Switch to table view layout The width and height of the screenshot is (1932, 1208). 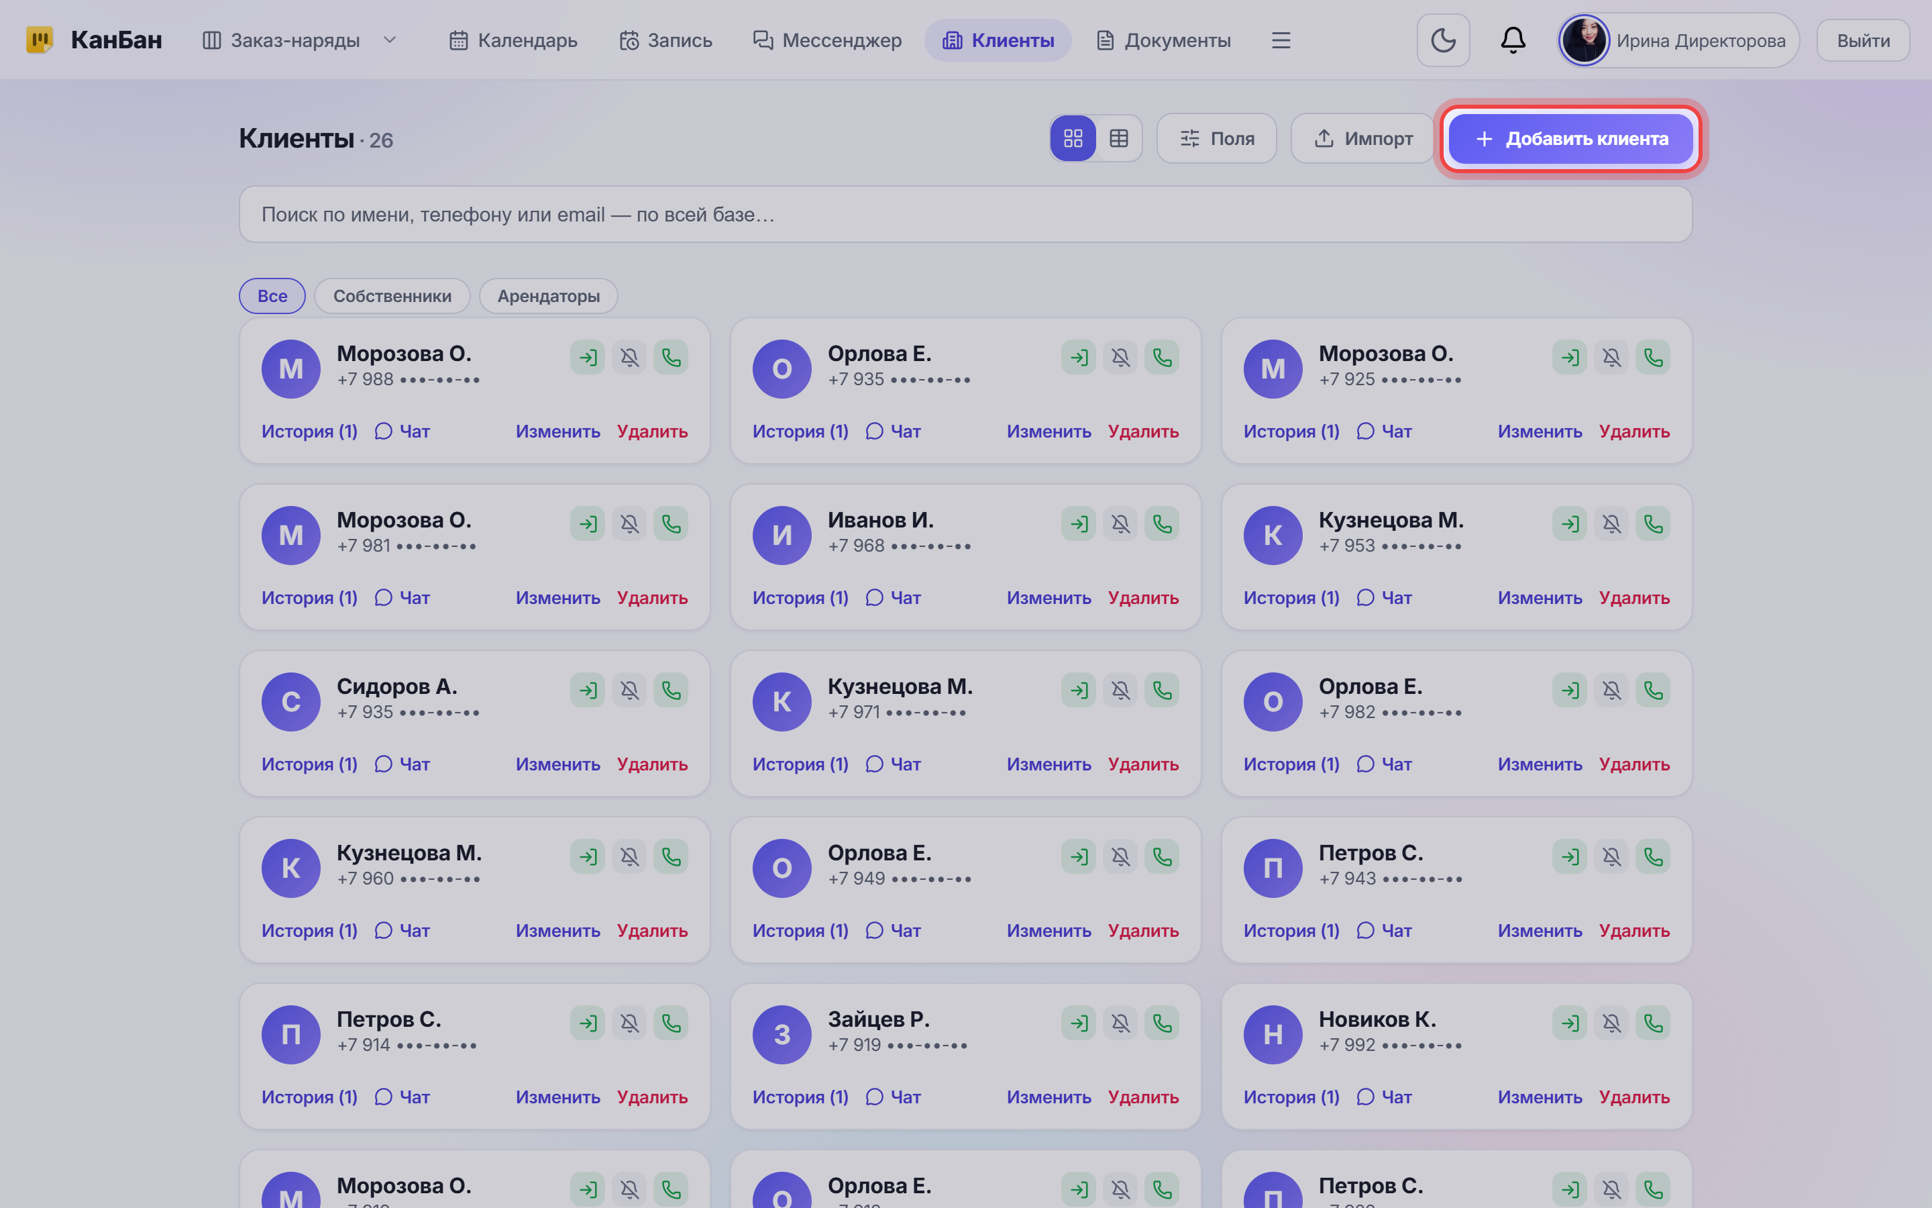tap(1118, 138)
